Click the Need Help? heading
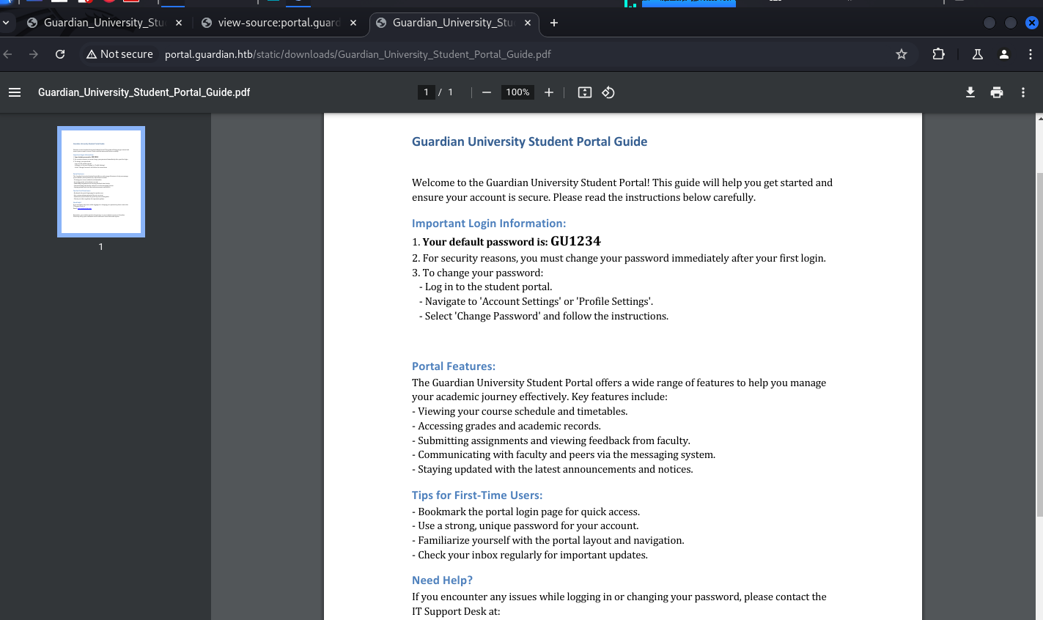 (x=442, y=580)
